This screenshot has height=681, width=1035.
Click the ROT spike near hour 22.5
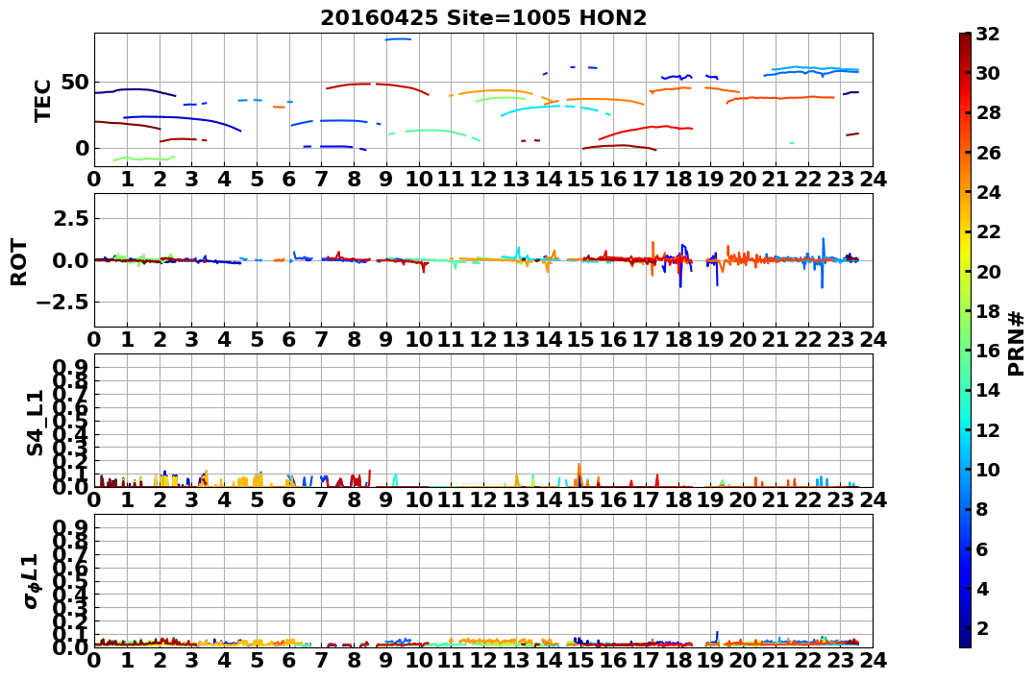point(823,262)
